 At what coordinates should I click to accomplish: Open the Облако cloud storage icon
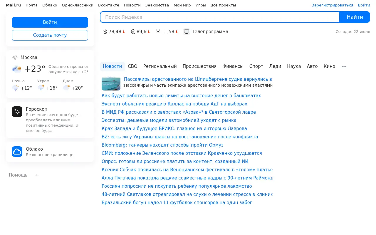pyautogui.click(x=17, y=152)
